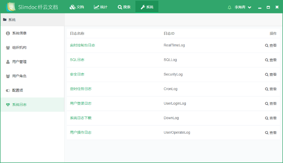Go to the 用户角色 sidebar entry
The width and height of the screenshot is (283, 163).
[x=19, y=76]
